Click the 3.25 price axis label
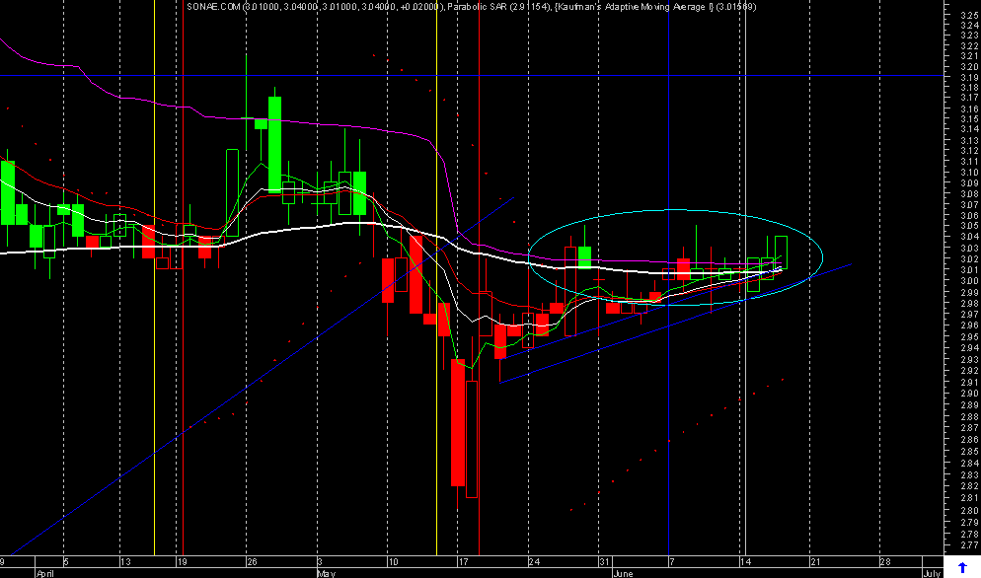This screenshot has width=981, height=578. (970, 14)
